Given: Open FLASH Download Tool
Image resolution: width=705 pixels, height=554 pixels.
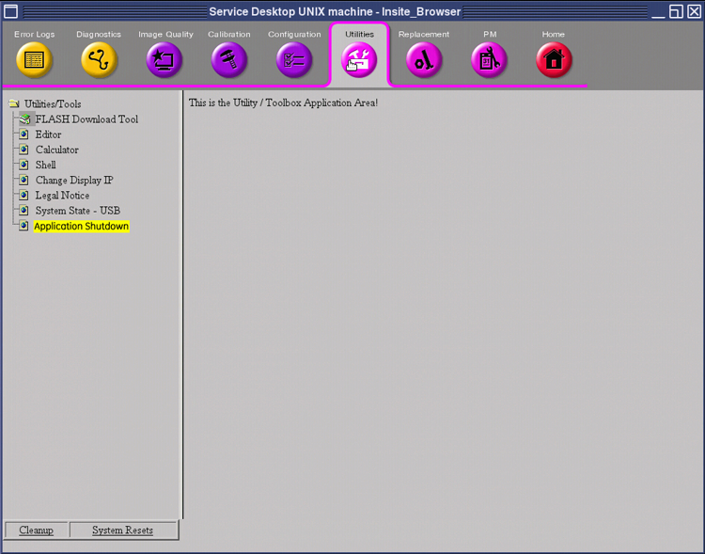Looking at the screenshot, I should click(86, 119).
